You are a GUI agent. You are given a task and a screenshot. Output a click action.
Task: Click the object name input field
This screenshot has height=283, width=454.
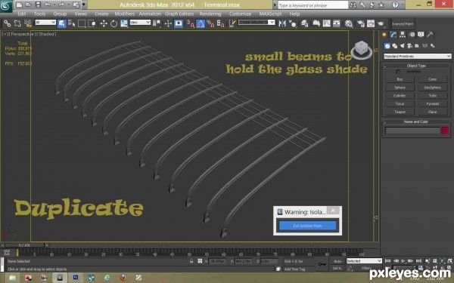point(412,131)
